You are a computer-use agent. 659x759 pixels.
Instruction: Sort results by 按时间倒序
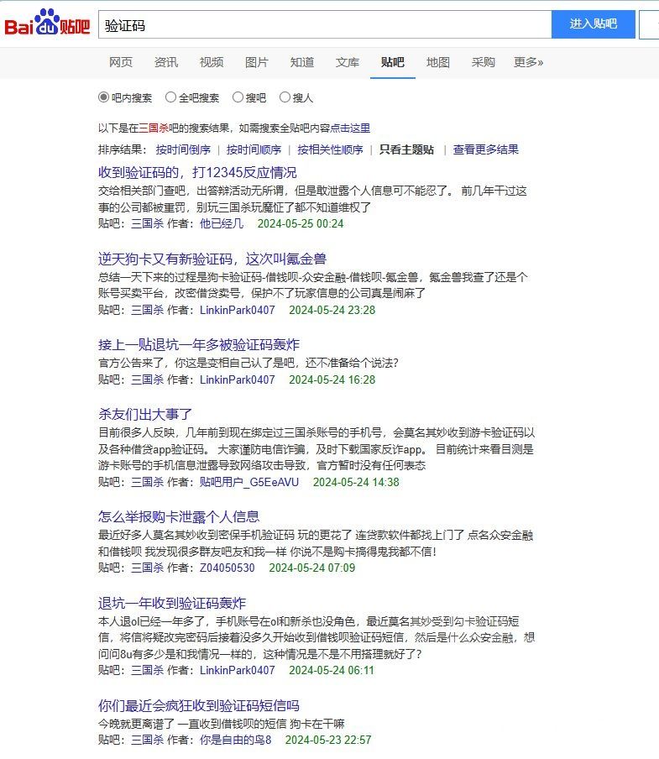click(183, 149)
